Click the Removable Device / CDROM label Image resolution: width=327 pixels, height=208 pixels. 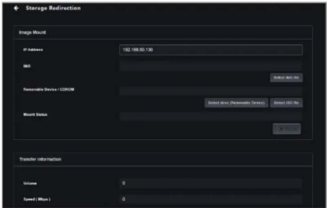(x=49, y=89)
